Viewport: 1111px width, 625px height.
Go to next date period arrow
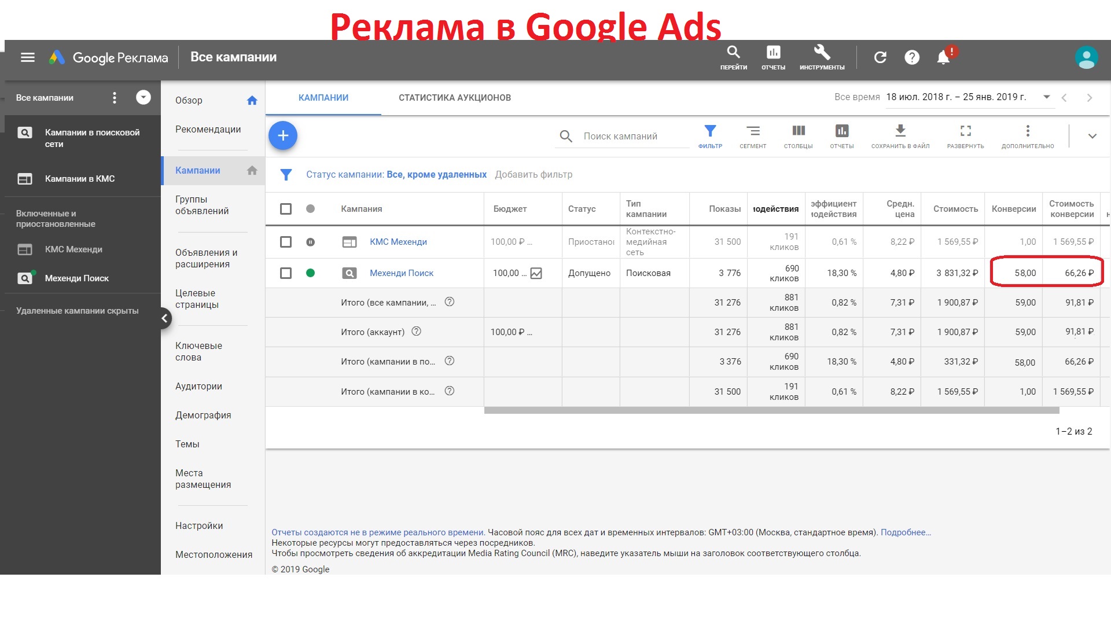[1090, 98]
